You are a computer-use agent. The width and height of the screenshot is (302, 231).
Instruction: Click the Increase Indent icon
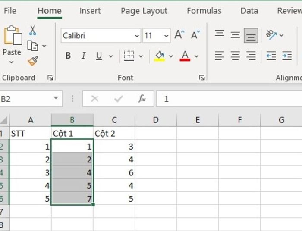pos(287,56)
